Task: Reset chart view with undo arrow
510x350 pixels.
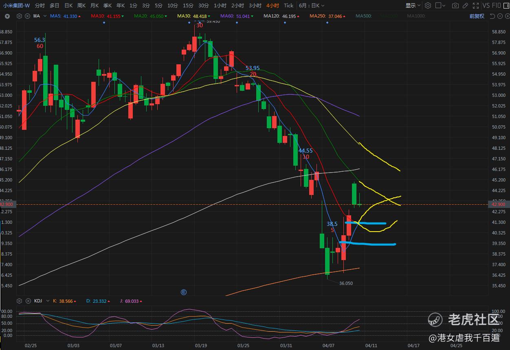Action: click(x=492, y=16)
